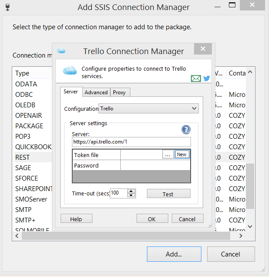Screen dimensions: 269x277
Task: Click the vertical scrollbar thumb
Action: [x=250, y=186]
